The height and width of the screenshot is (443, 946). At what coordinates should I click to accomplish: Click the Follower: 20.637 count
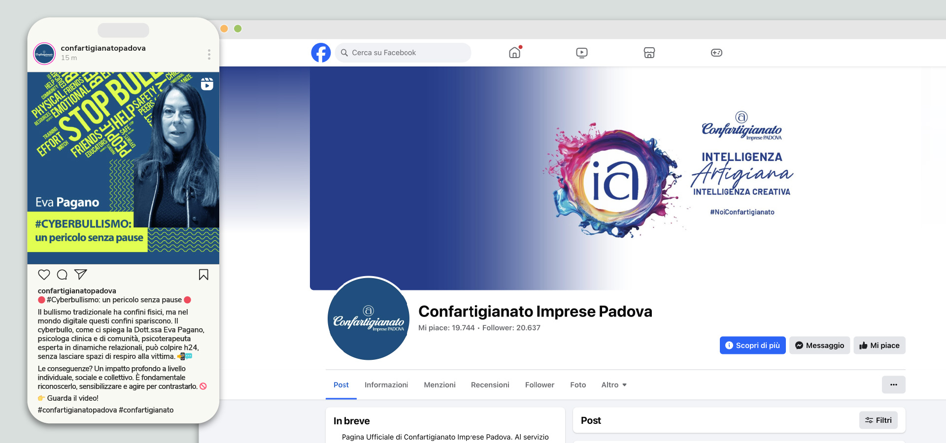click(x=511, y=328)
